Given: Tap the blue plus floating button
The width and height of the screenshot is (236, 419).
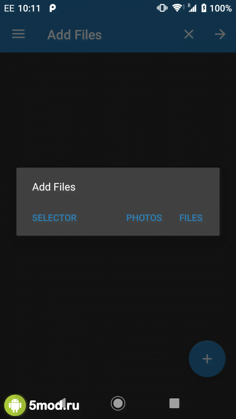Looking at the screenshot, I should click(207, 359).
